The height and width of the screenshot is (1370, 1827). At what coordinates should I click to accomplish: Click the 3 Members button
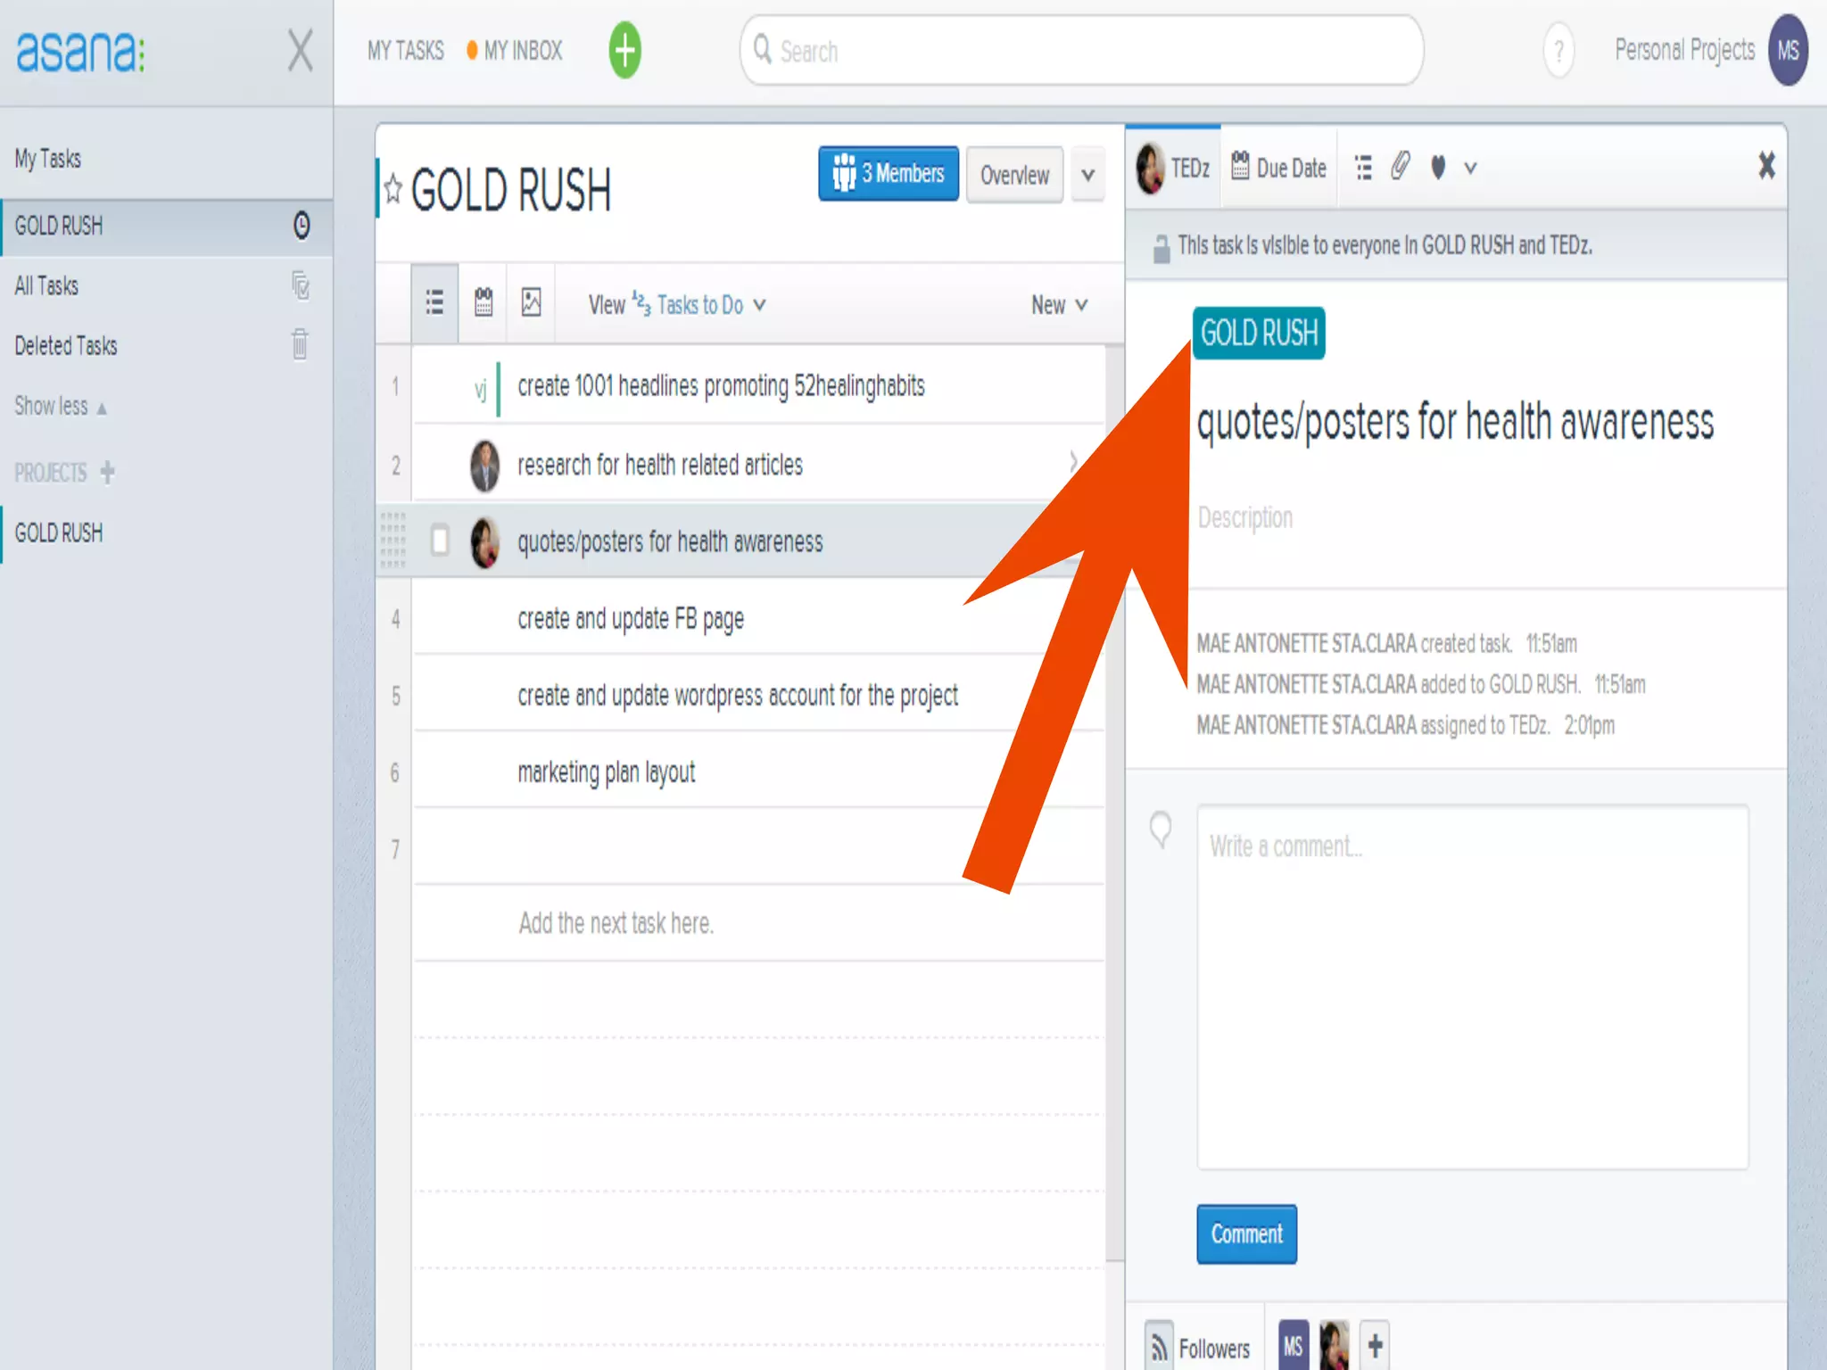point(888,173)
